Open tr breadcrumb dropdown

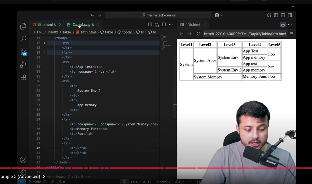[140, 32]
